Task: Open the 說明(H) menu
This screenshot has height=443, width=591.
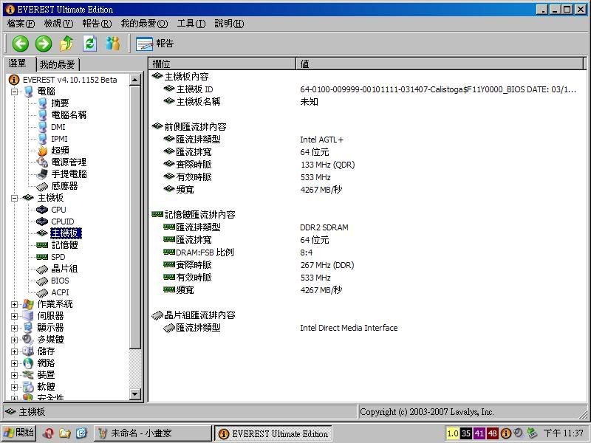Action: coord(229,24)
